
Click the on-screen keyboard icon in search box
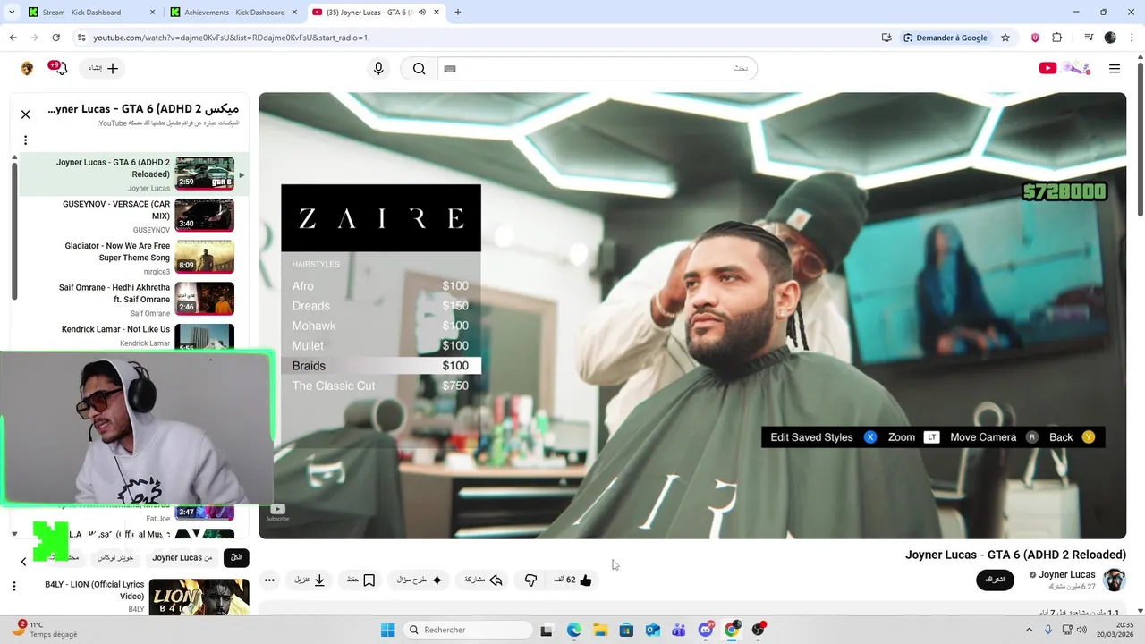(x=450, y=69)
